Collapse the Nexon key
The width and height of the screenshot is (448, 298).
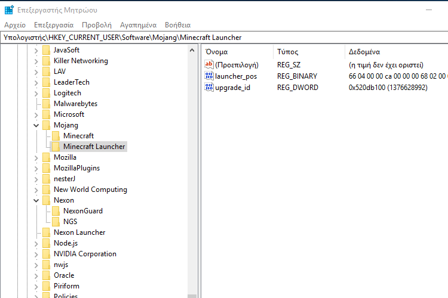[36, 201]
